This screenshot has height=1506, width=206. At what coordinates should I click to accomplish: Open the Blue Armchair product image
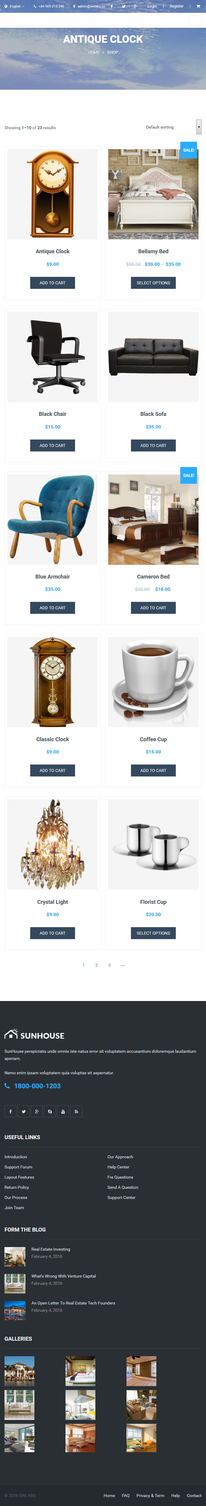pyautogui.click(x=53, y=520)
